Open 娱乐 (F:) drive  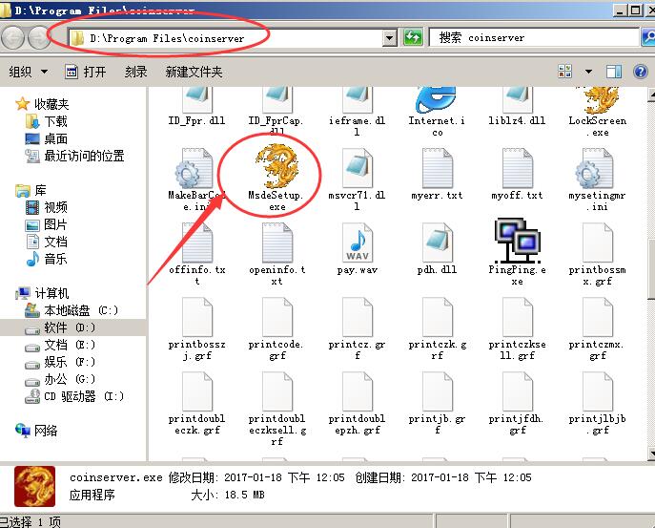click(x=61, y=362)
